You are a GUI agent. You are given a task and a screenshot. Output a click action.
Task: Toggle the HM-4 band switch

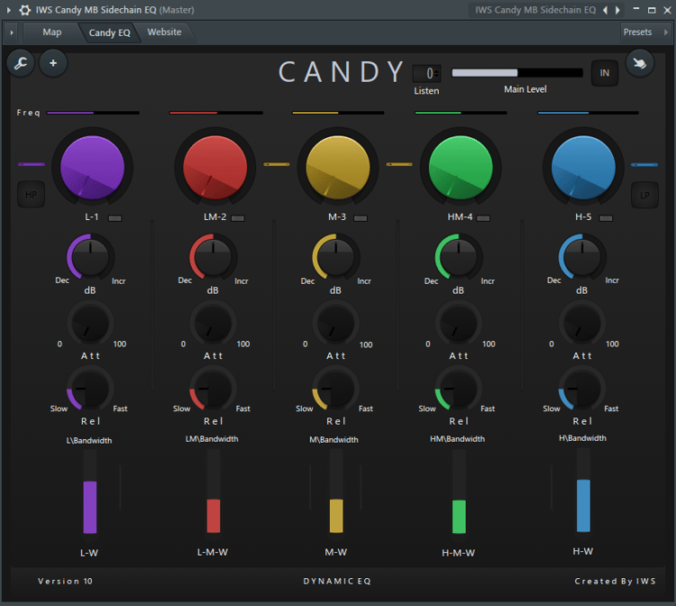click(x=483, y=218)
